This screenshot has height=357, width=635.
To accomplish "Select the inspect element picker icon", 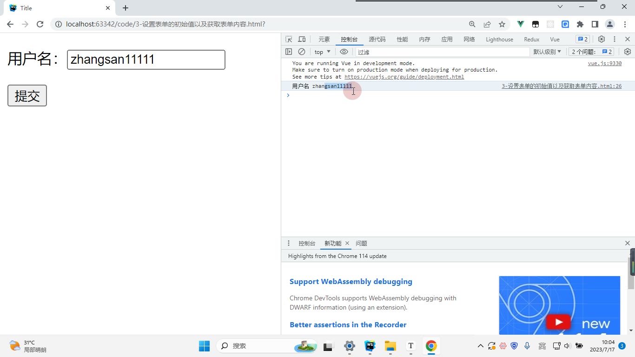I will click(x=289, y=40).
